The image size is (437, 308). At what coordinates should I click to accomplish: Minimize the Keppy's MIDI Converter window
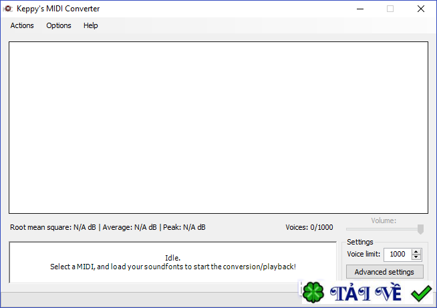tap(360, 9)
